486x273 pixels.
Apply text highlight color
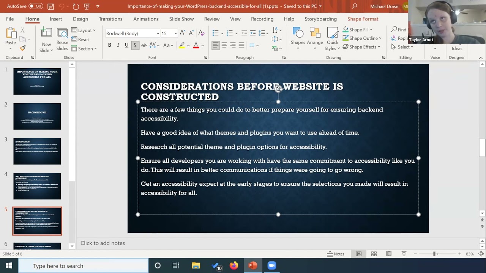pos(182,45)
